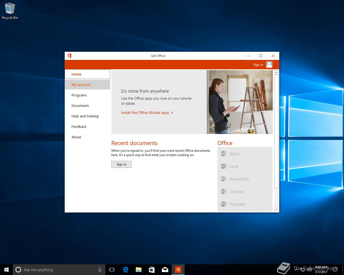Click the Excel label in Office list

coord(234,166)
